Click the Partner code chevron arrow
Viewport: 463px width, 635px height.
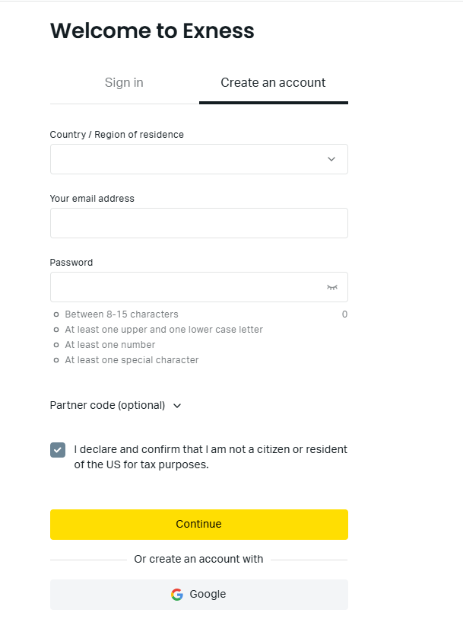coord(177,406)
